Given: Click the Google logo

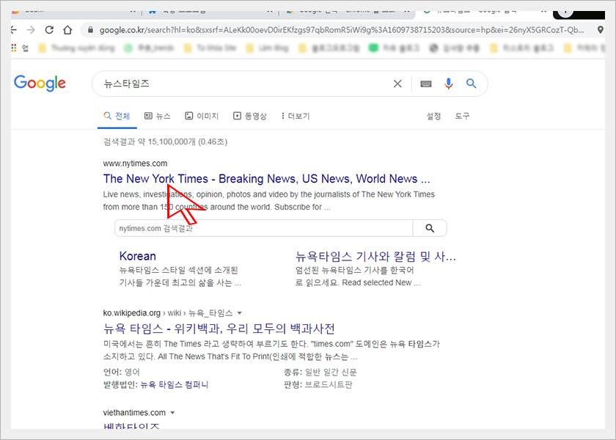Looking at the screenshot, I should point(40,84).
